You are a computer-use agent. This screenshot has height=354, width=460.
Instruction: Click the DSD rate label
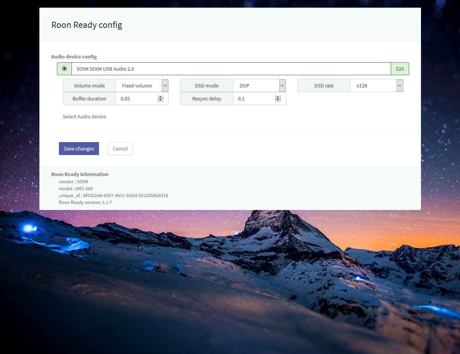tap(324, 86)
